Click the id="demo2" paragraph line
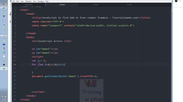The width and height of the screenshot is (183, 102). click(x=45, y=53)
